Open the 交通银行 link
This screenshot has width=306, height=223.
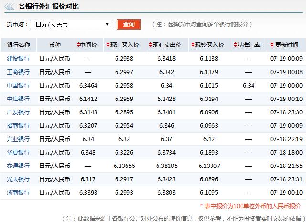(x=18, y=166)
